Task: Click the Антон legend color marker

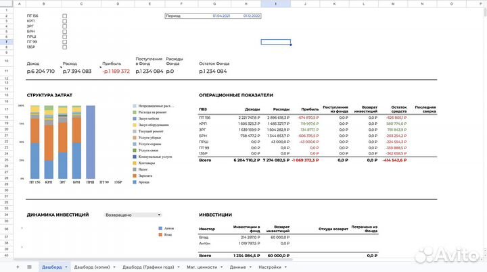Action: [x=160, y=229]
